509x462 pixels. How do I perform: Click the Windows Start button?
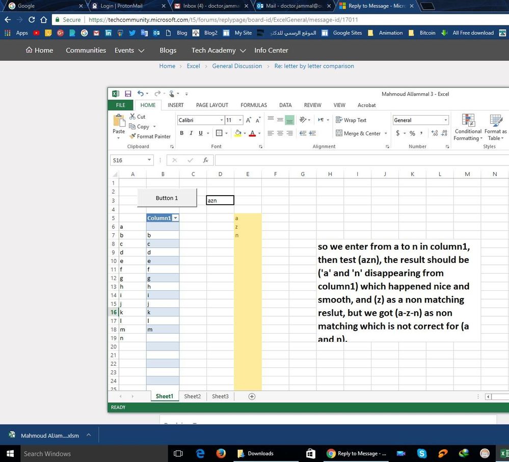tap(10, 453)
